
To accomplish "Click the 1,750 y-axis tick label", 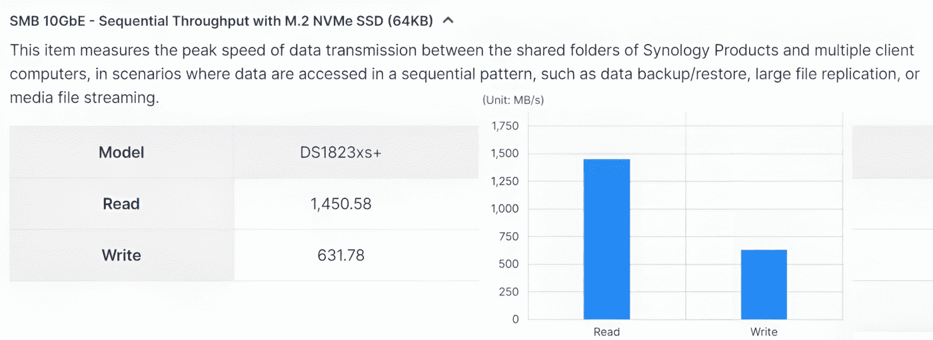I will 504,126.
